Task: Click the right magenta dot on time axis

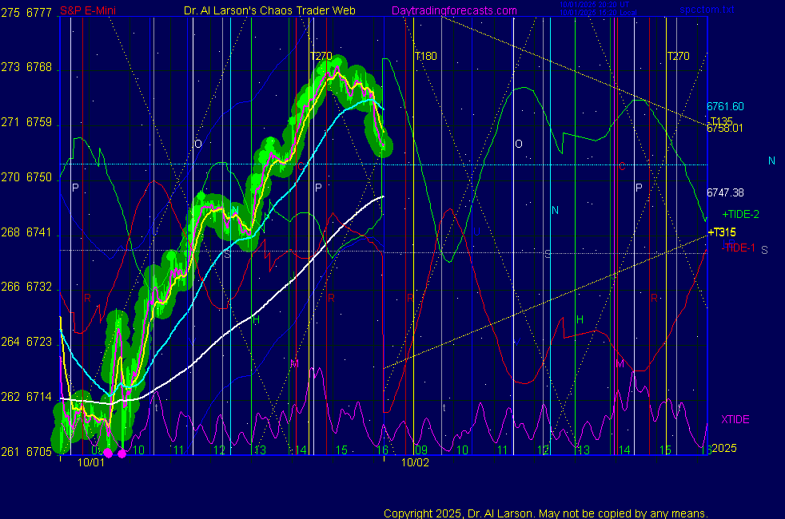Action: pos(122,454)
